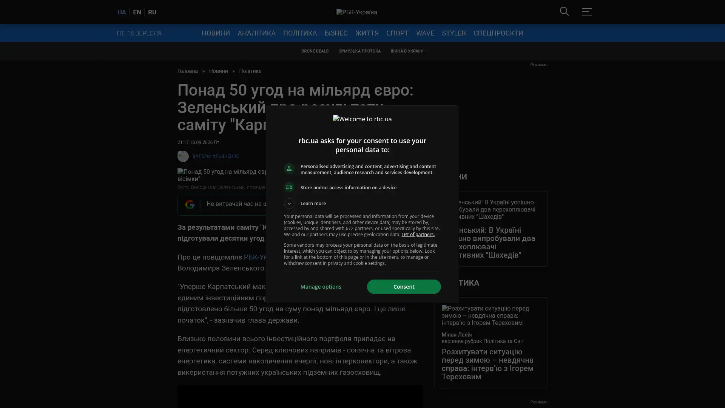Click the Consent button

(404, 287)
